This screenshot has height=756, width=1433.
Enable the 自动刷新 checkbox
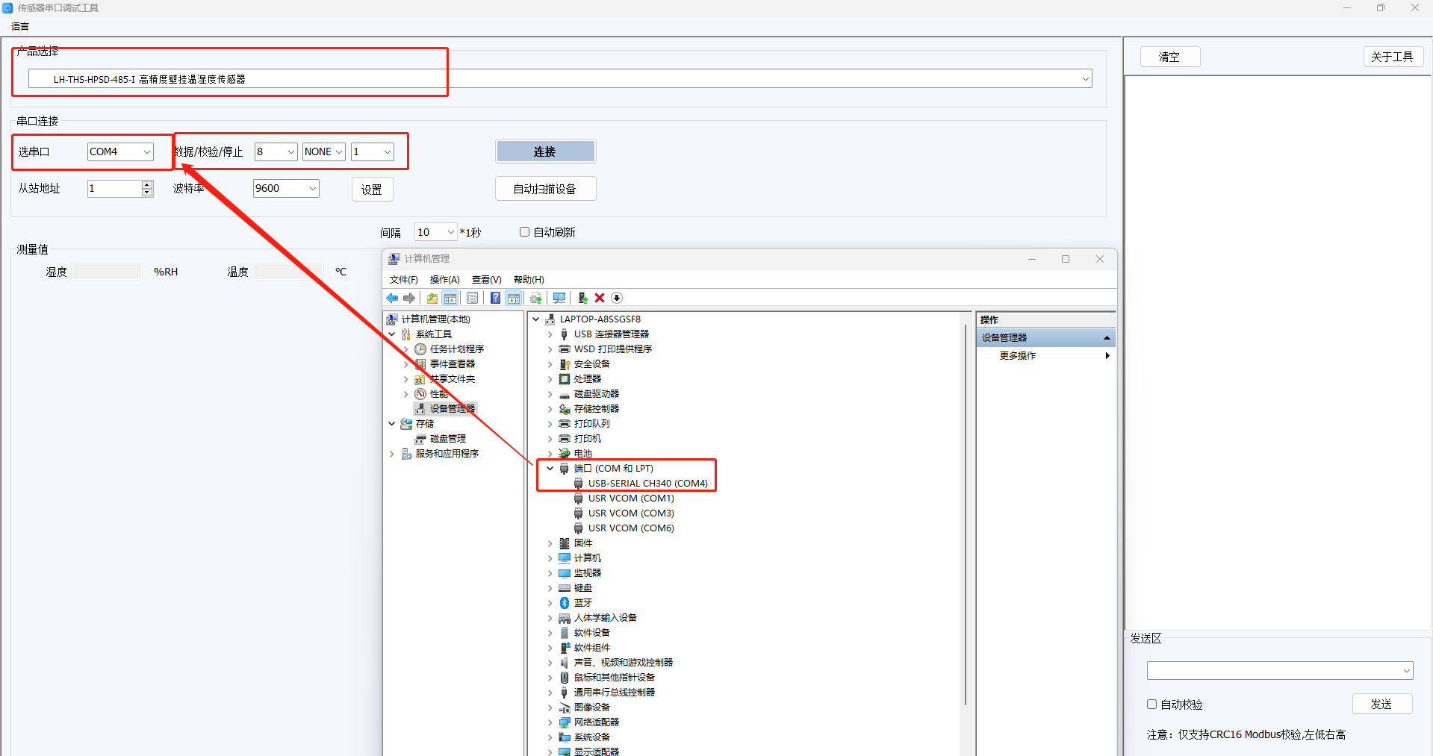(x=524, y=232)
